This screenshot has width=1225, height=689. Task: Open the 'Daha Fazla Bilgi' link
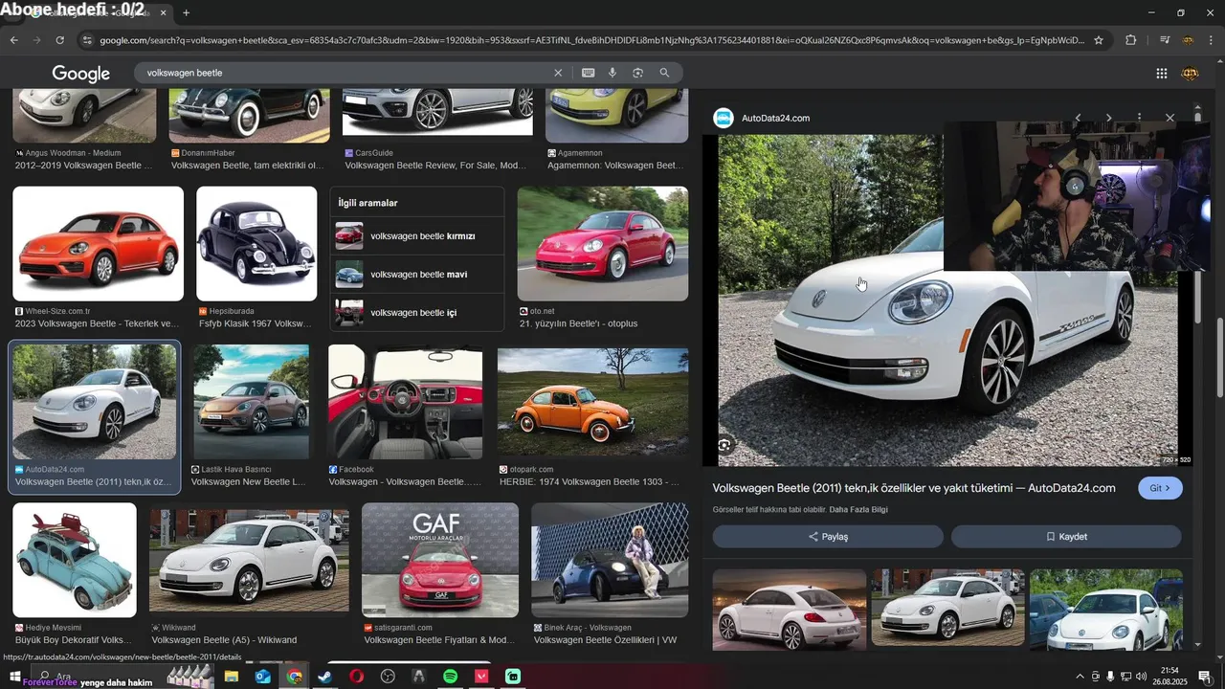pos(858,509)
